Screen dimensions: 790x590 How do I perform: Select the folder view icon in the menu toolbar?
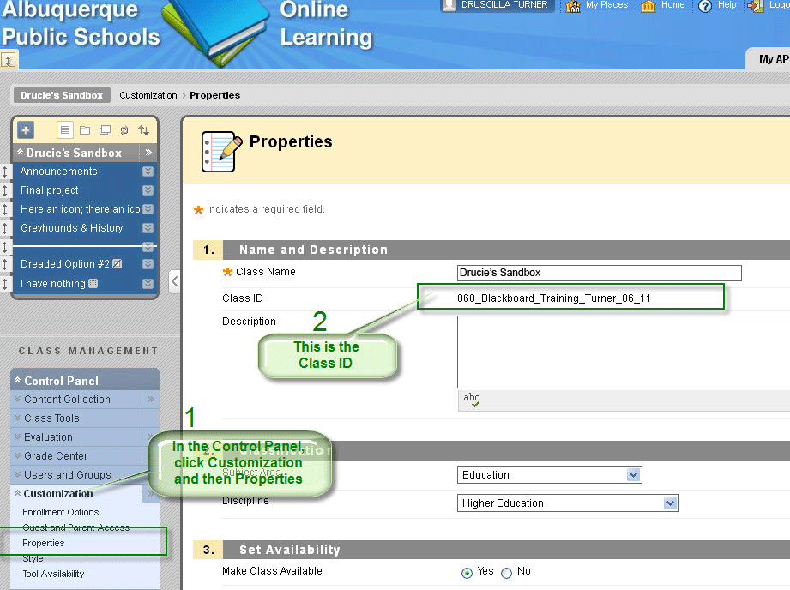(x=85, y=130)
